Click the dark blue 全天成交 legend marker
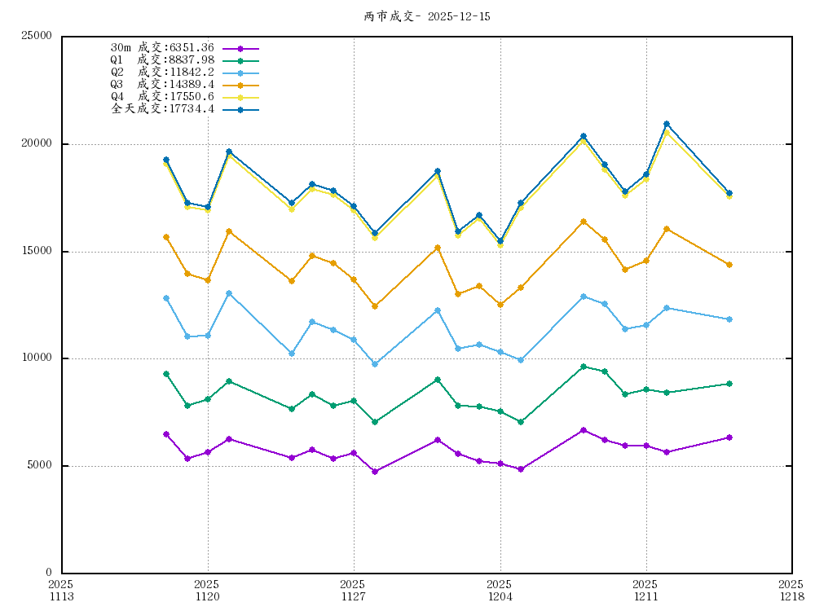Image resolution: width=815 pixels, height=611 pixels. pos(240,109)
